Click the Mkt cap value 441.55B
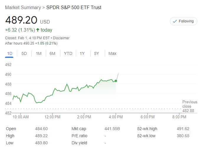The height and width of the screenshot is (149, 202). (x=112, y=129)
